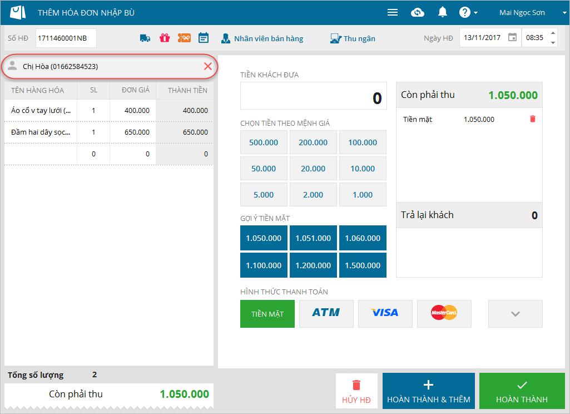Expand more payment methods chevron
This screenshot has height=414, width=570.
tap(515, 314)
